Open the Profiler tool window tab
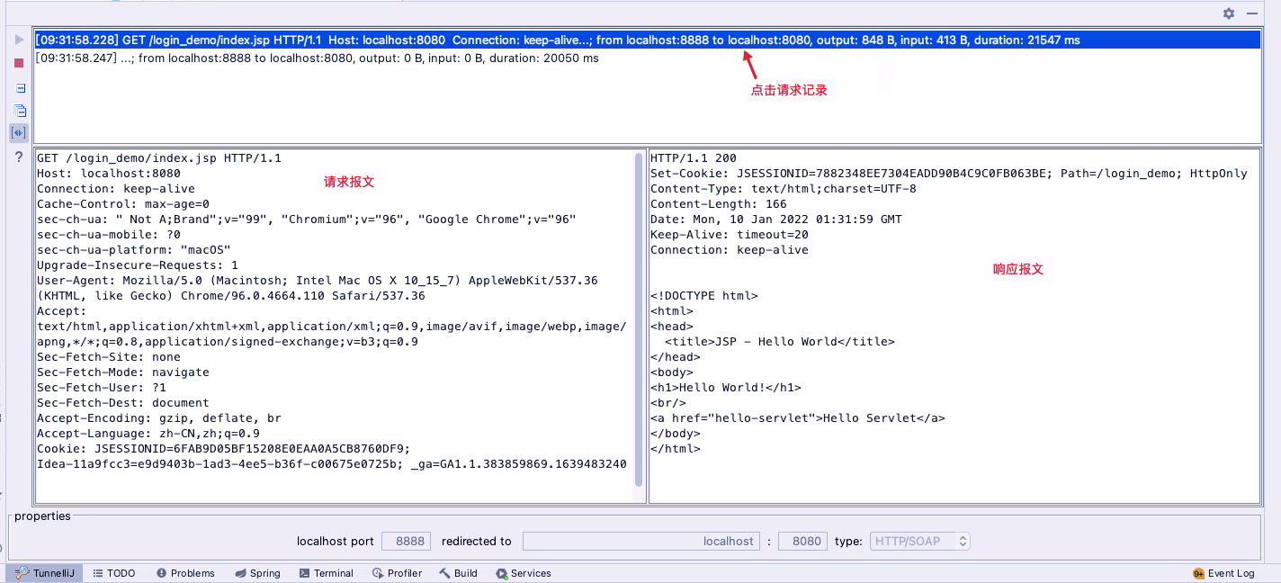Viewport: 1281px width, 583px height. click(397, 573)
